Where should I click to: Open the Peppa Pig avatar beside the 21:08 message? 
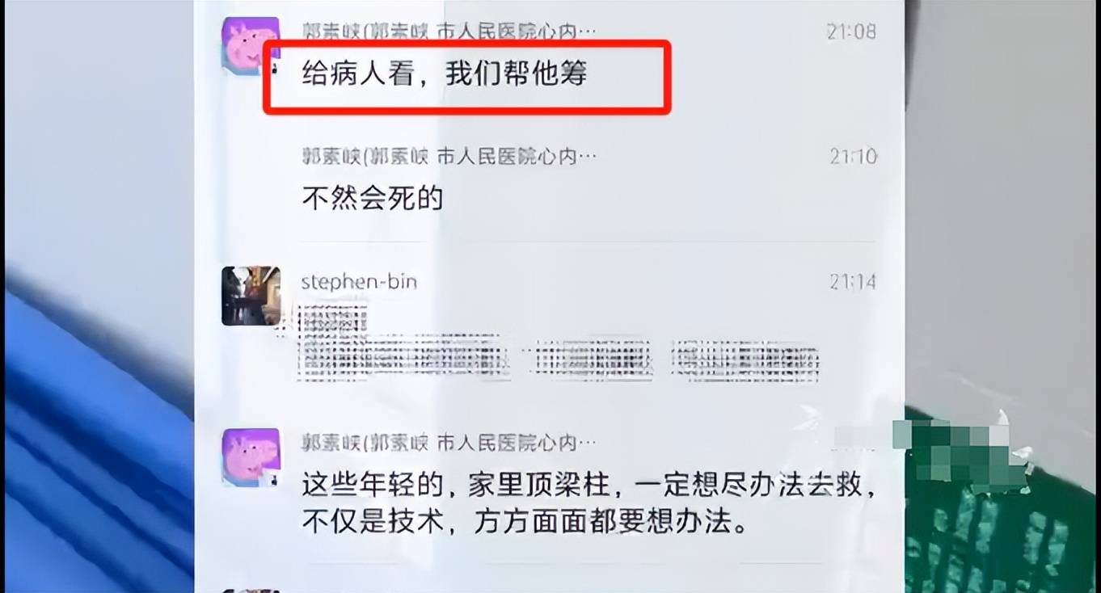(x=251, y=46)
